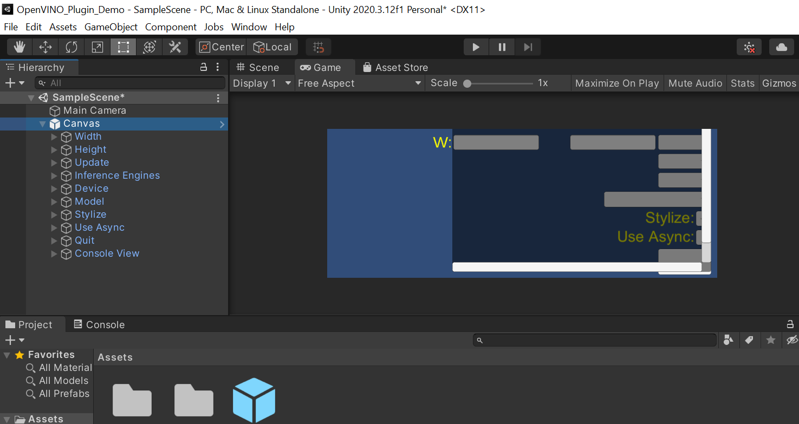Toggle pivot Center button
This screenshot has width=799, height=424.
point(221,47)
